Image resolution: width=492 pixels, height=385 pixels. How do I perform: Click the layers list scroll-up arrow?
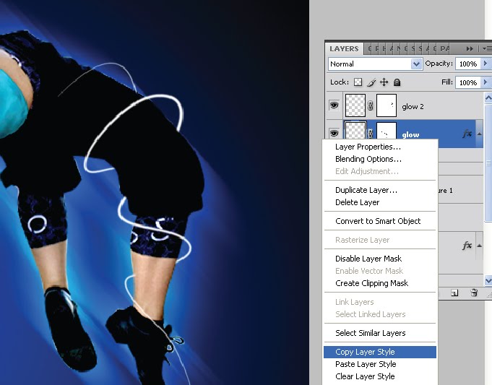pyautogui.click(x=488, y=98)
